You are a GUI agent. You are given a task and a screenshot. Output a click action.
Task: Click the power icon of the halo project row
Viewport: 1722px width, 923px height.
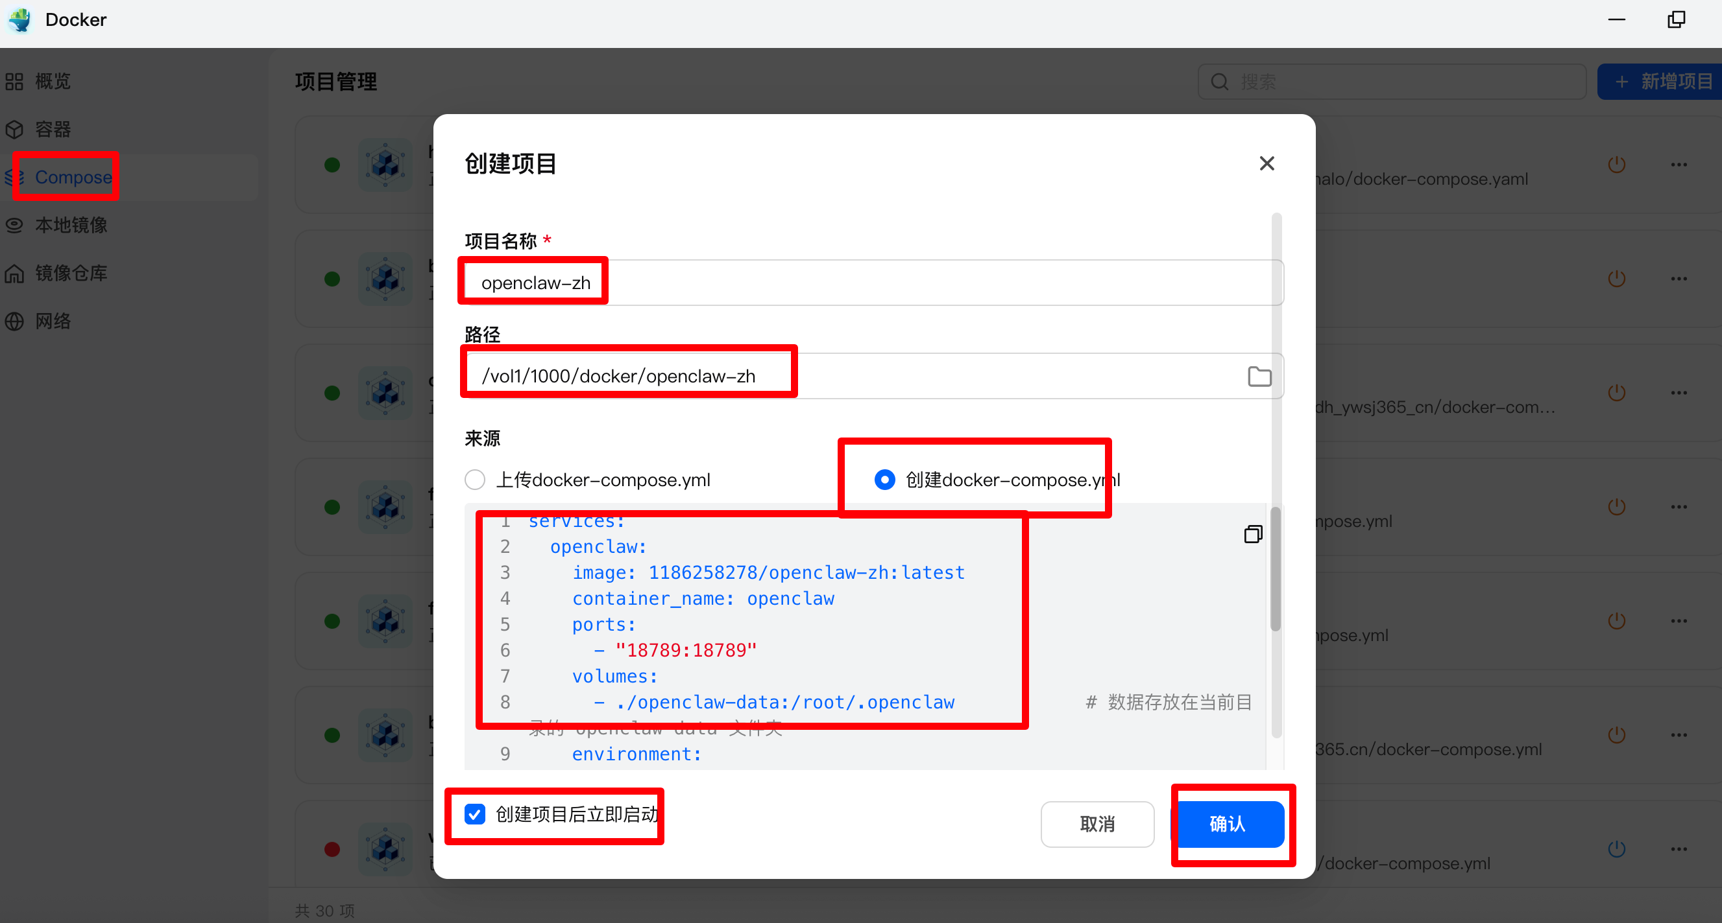click(1616, 164)
